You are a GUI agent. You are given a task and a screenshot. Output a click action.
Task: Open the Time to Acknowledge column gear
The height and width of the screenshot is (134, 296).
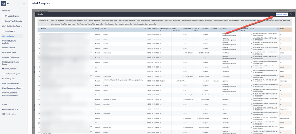tap(183, 28)
